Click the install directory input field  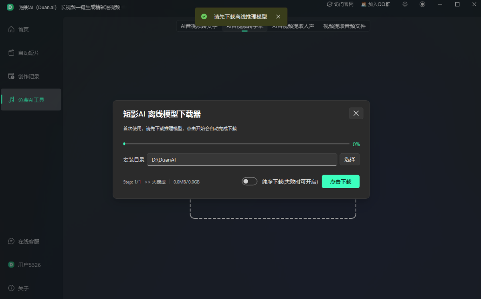pos(242,159)
